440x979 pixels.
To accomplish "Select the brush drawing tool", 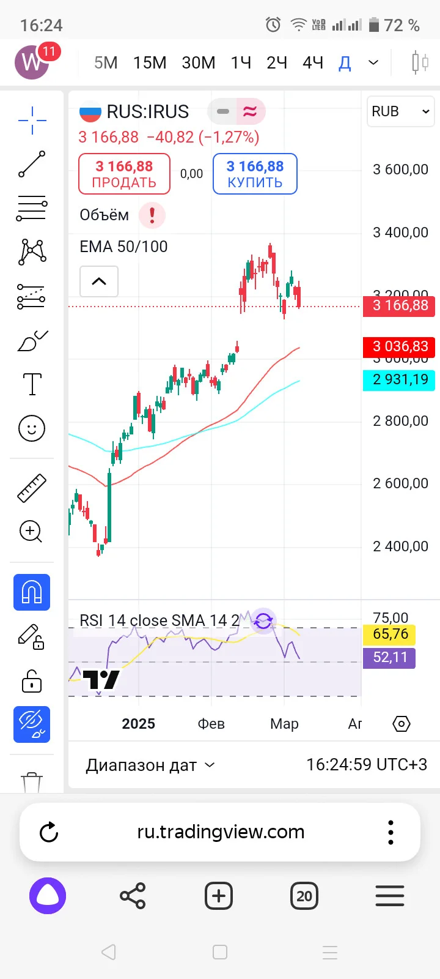I will (32, 341).
